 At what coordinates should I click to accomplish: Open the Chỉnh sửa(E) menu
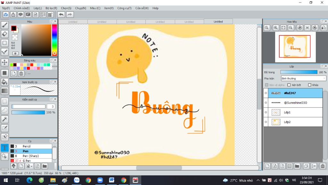coord(21,8)
